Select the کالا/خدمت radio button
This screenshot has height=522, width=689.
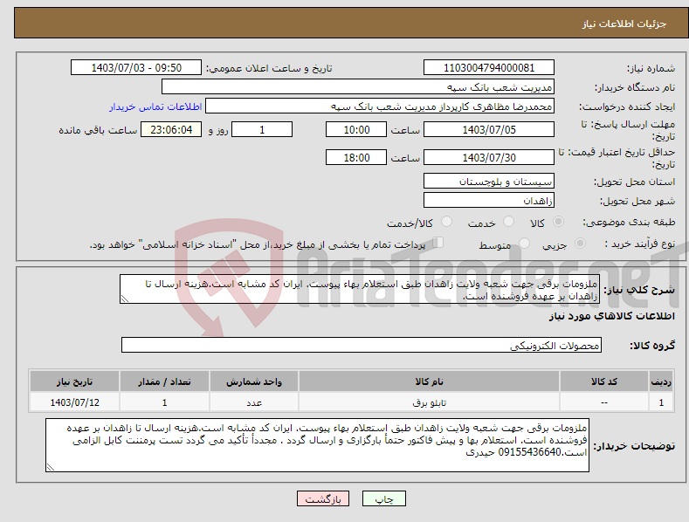tap(446, 222)
